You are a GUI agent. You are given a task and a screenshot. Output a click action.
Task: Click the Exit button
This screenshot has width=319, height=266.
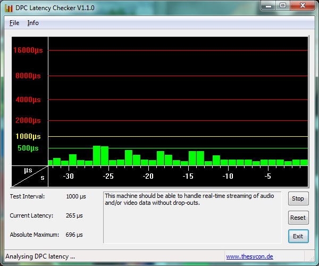(x=298, y=236)
